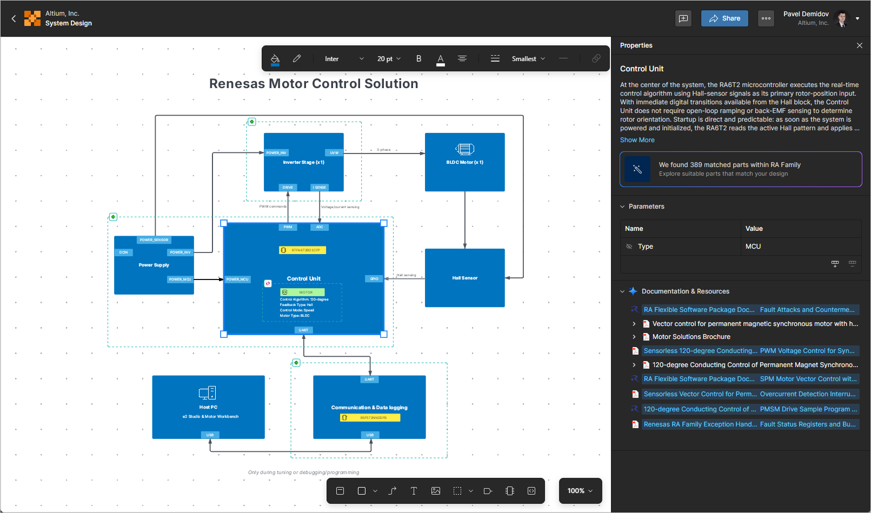This screenshot has height=513, width=871.
Task: Toggle visibility of the Type parameter
Action: point(629,246)
